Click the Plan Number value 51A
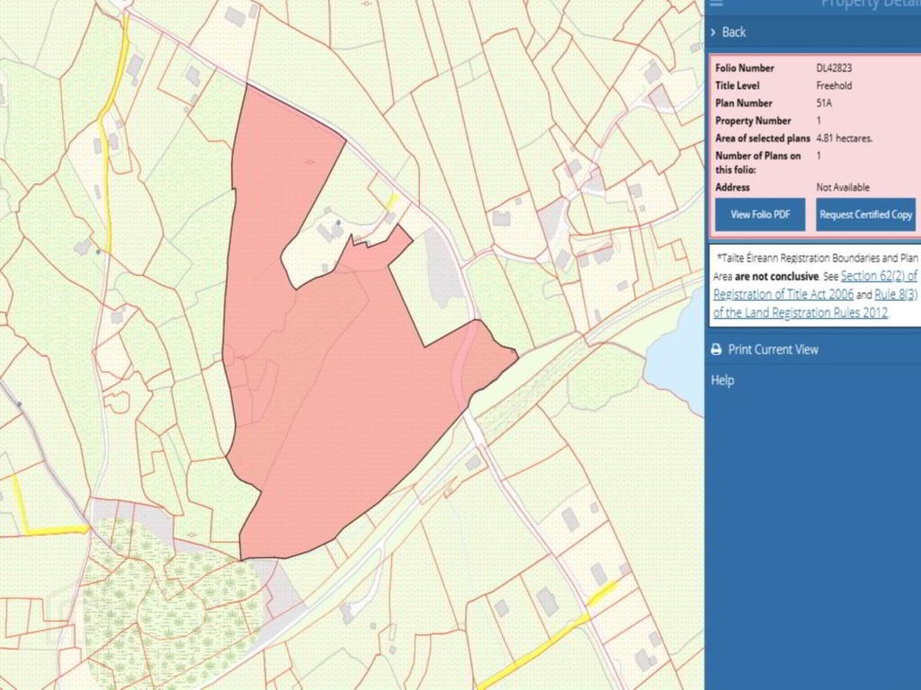Viewport: 921px width, 690px height. pyautogui.click(x=825, y=103)
